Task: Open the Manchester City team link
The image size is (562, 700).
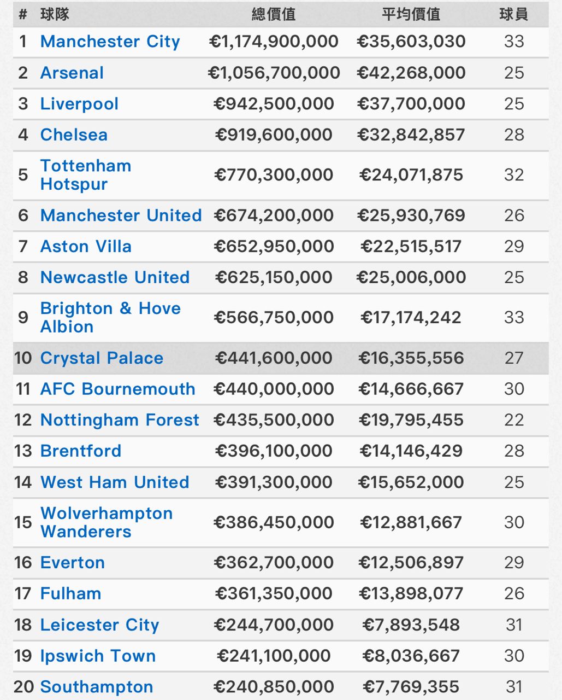Action: click(110, 42)
